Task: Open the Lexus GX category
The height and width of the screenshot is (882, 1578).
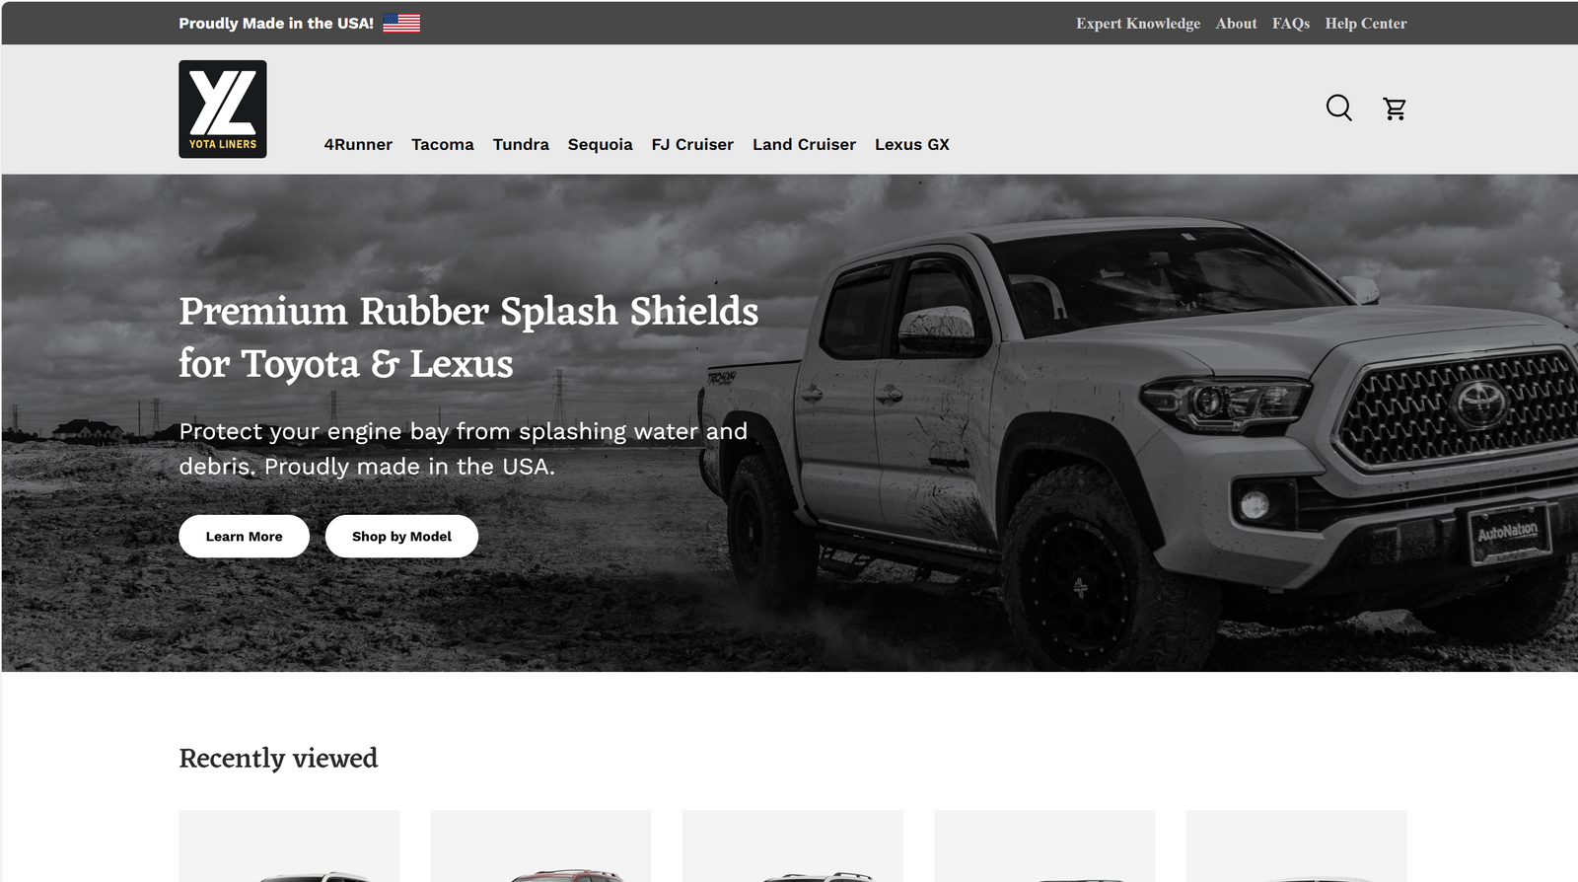Action: pyautogui.click(x=912, y=144)
